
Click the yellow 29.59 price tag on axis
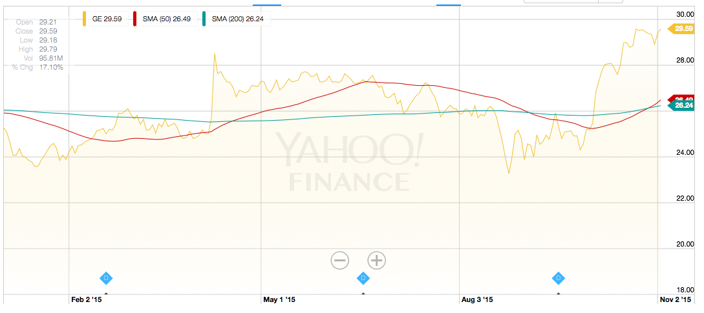tap(683, 28)
